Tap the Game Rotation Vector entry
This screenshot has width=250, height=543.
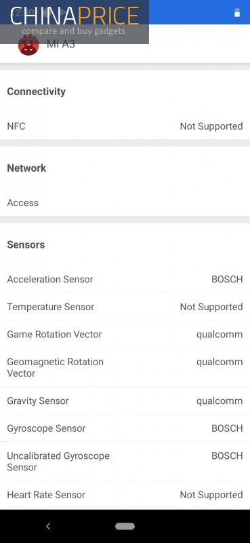(x=125, y=334)
